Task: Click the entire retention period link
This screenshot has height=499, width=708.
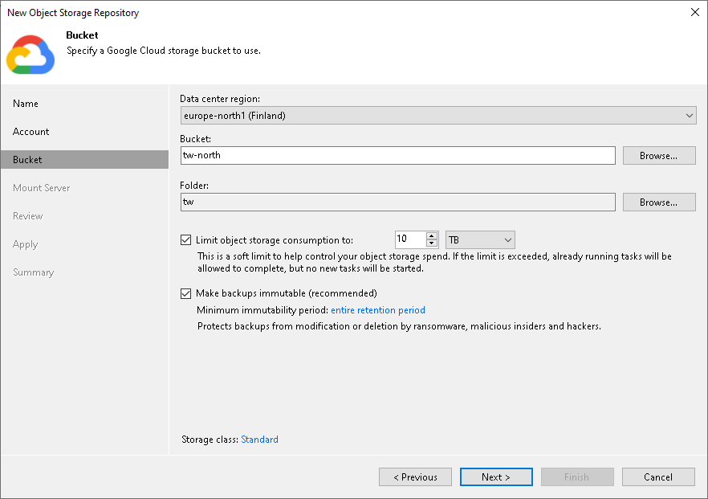Action: coord(378,310)
